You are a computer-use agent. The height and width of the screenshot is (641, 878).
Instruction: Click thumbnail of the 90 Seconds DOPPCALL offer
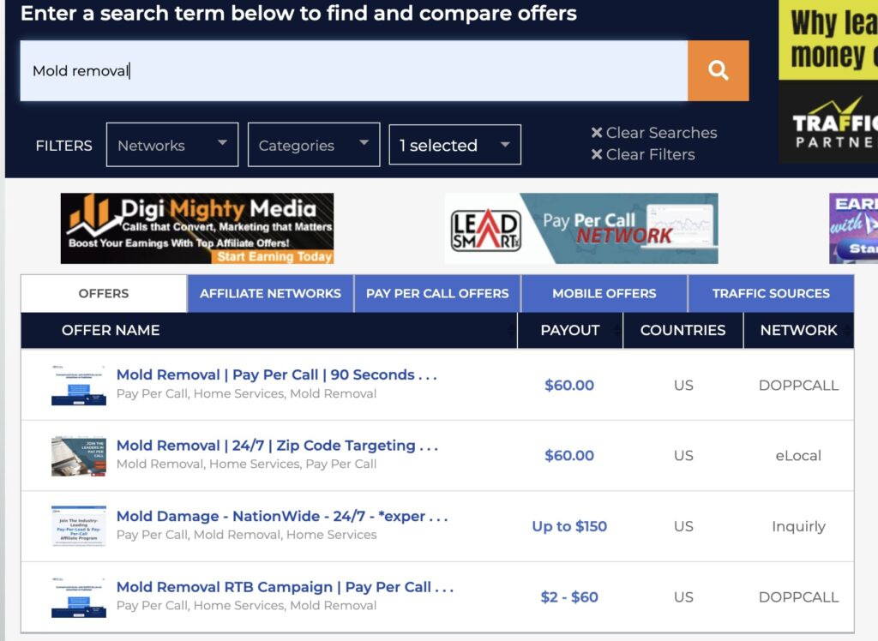[x=78, y=385]
